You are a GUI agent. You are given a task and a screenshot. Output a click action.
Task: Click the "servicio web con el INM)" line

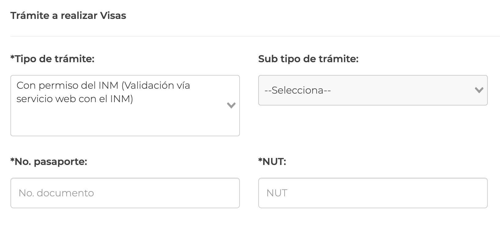75,99
